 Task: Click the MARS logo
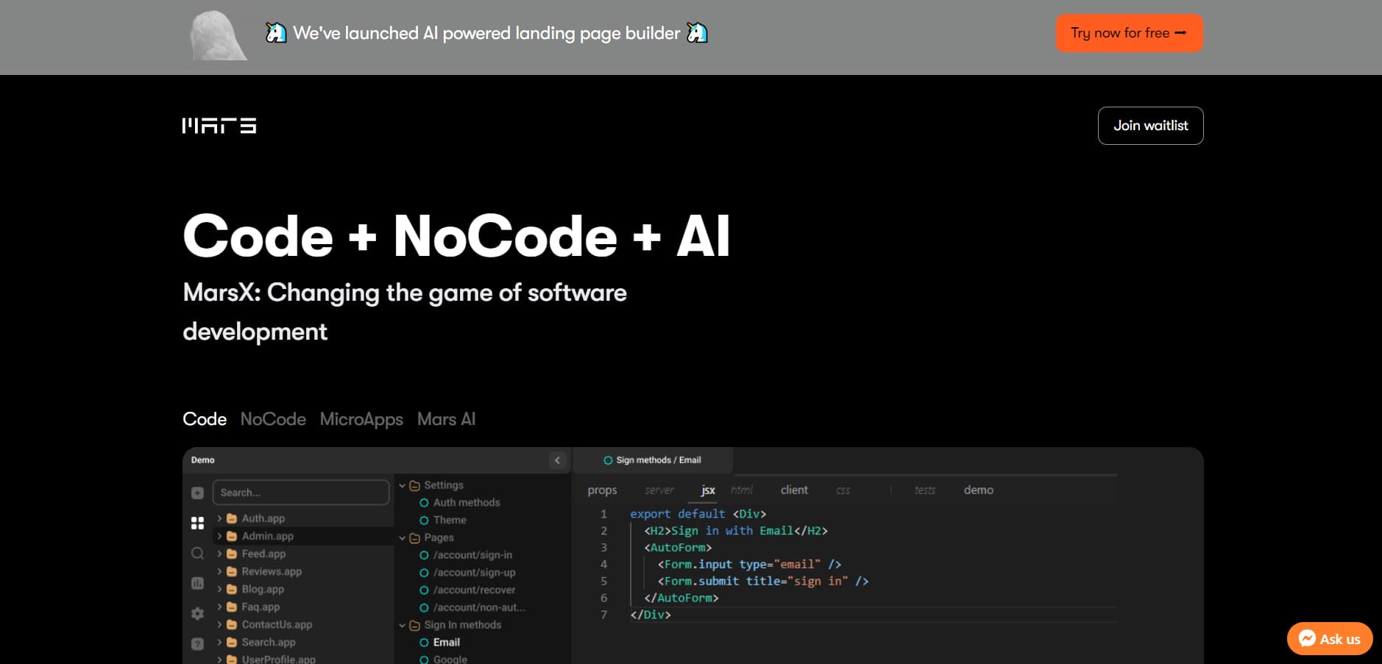pos(219,126)
